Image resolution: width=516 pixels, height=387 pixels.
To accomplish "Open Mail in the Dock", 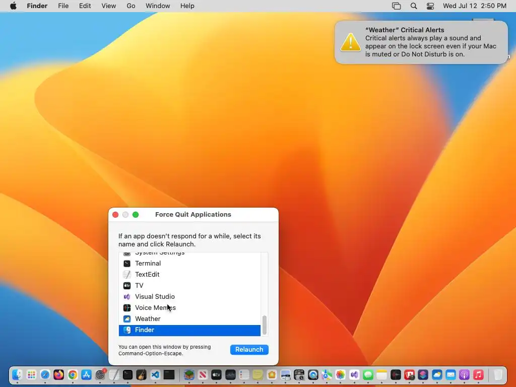I will click(450, 374).
